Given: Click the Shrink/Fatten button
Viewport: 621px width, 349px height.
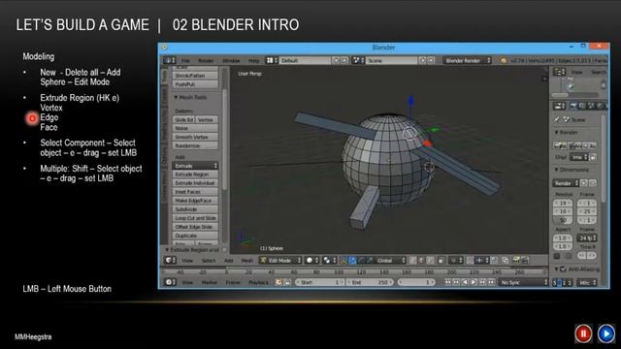Looking at the screenshot, I should (x=195, y=76).
